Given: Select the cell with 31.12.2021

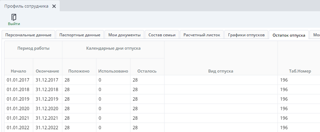Looking at the screenshot, I should click(48, 118).
